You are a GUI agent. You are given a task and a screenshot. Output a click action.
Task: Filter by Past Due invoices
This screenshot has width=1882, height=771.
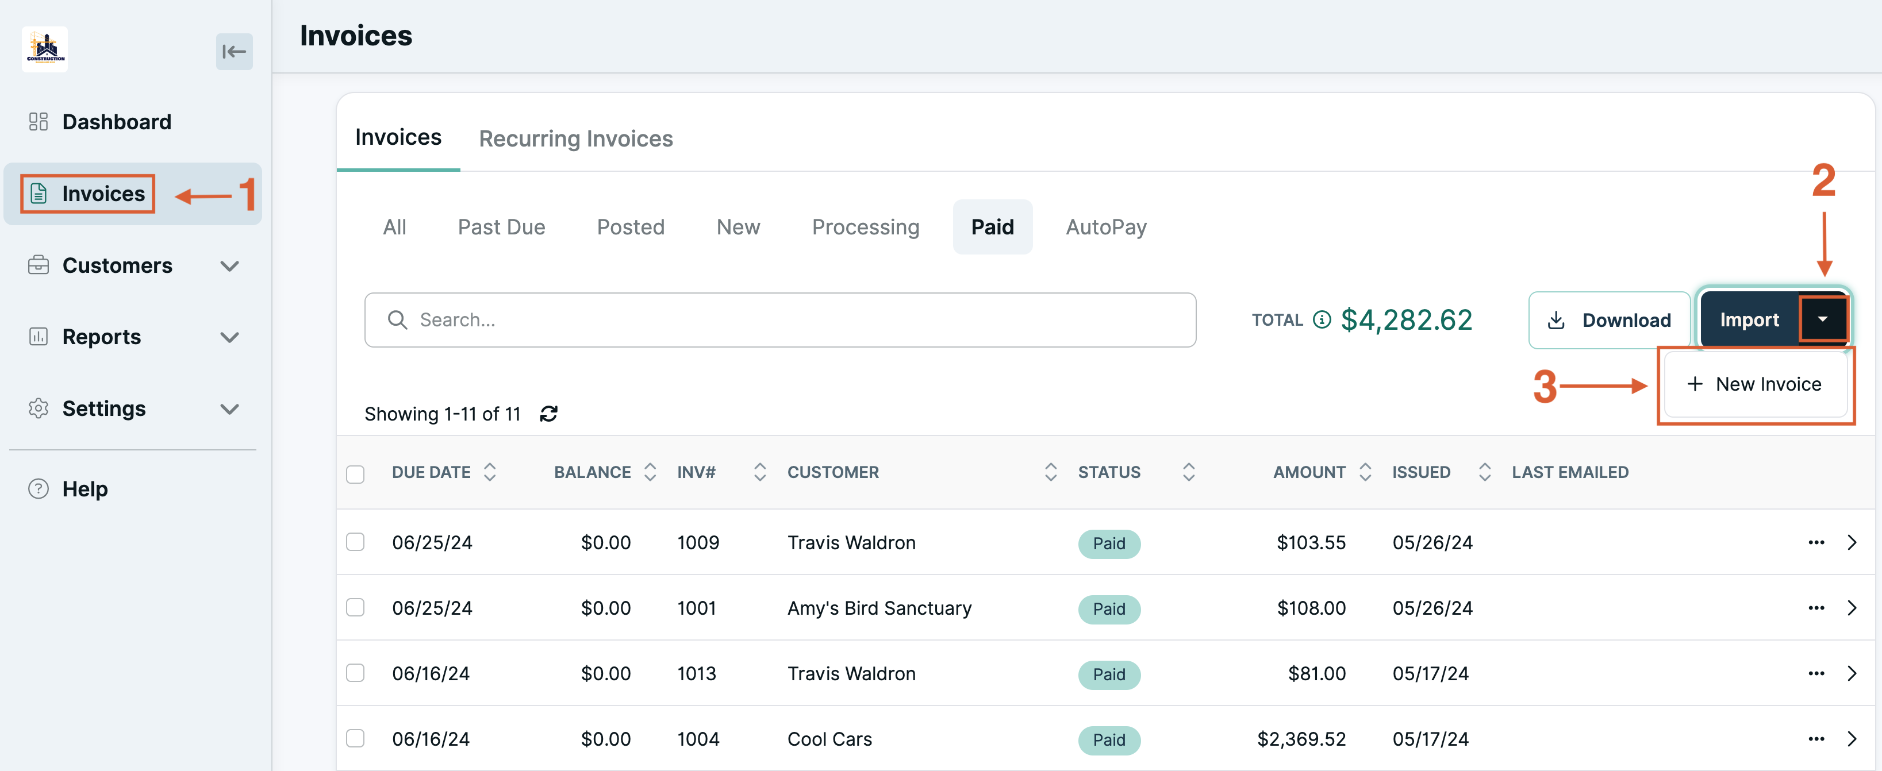tap(501, 227)
